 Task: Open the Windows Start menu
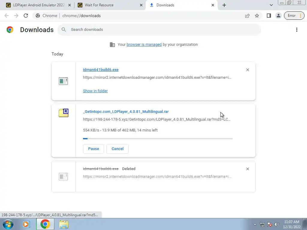8,224
